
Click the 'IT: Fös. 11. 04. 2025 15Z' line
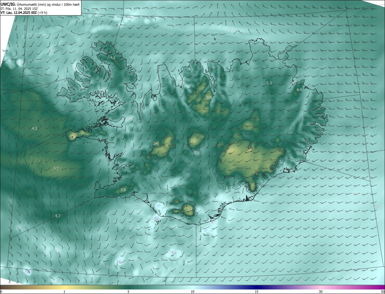tap(19, 9)
